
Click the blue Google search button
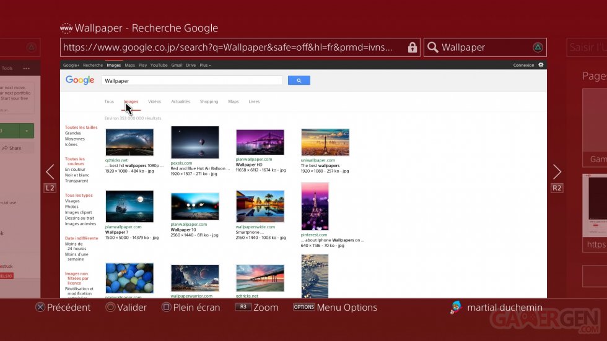[299, 80]
